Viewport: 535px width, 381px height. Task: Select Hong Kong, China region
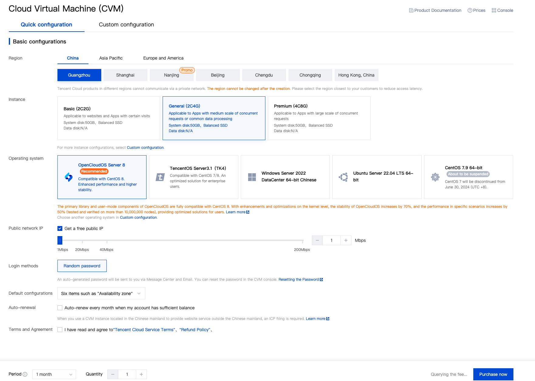[x=357, y=75]
